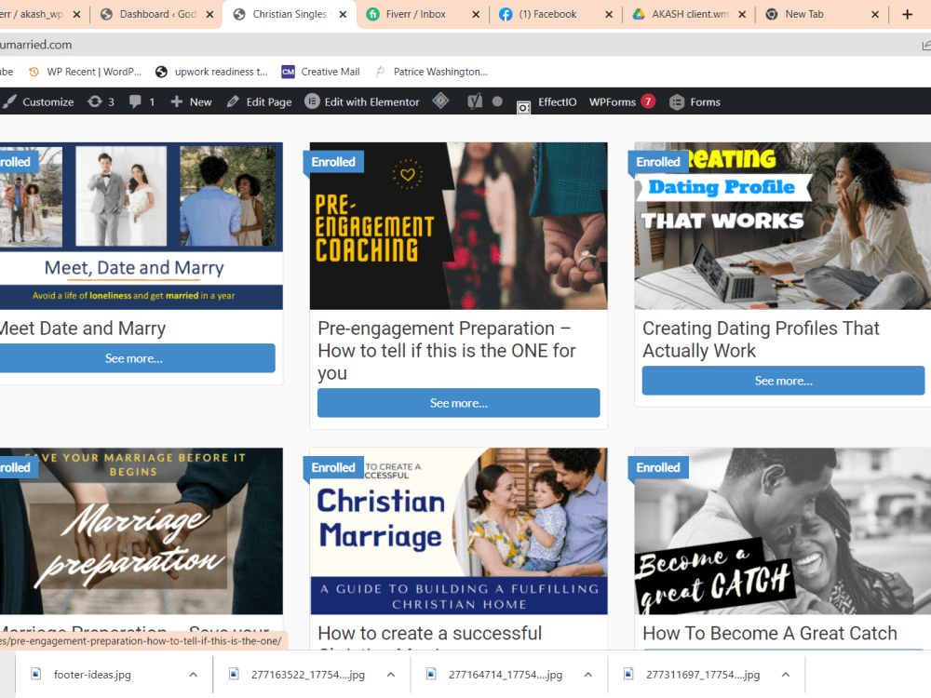Switch to the New Tab tab
931x698 pixels.
click(x=822, y=14)
